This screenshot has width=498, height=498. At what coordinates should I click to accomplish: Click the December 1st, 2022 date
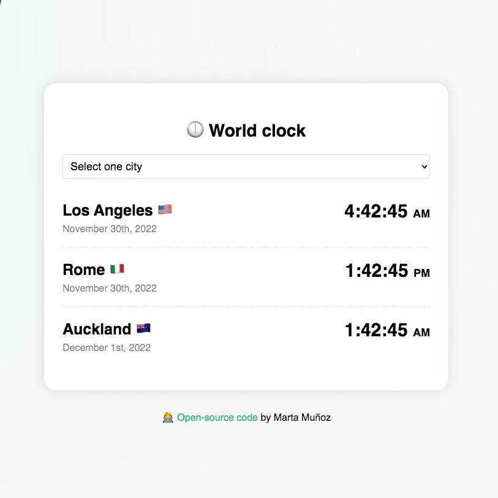coord(107,347)
